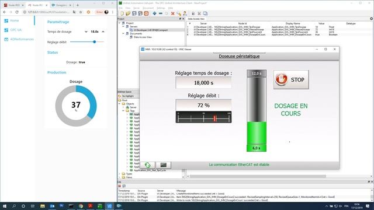
Task: Open the View menu in UaExpert
Action: pyautogui.click(x=128, y=8)
